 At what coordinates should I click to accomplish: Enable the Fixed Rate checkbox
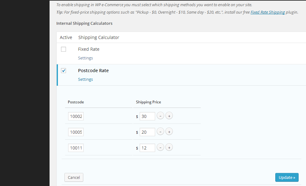pos(63,49)
